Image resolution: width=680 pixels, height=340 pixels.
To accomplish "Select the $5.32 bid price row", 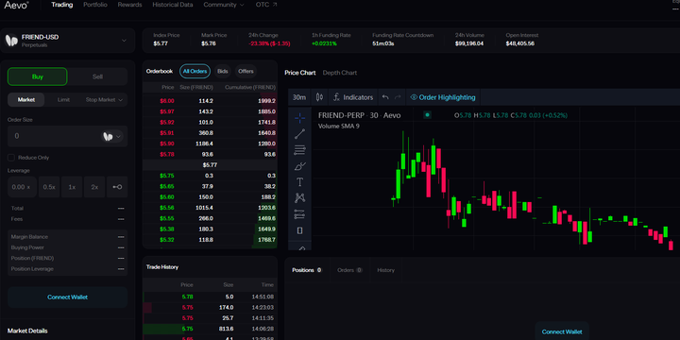I will (x=210, y=239).
